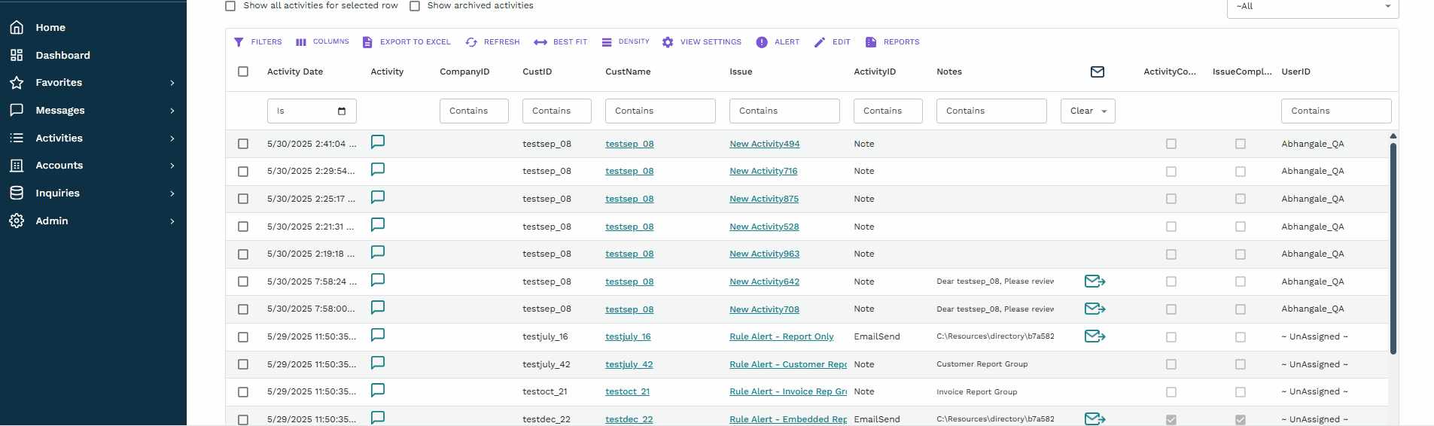Click activity note icon for New Activity494 row
The height and width of the screenshot is (426, 1434).
coord(378,142)
